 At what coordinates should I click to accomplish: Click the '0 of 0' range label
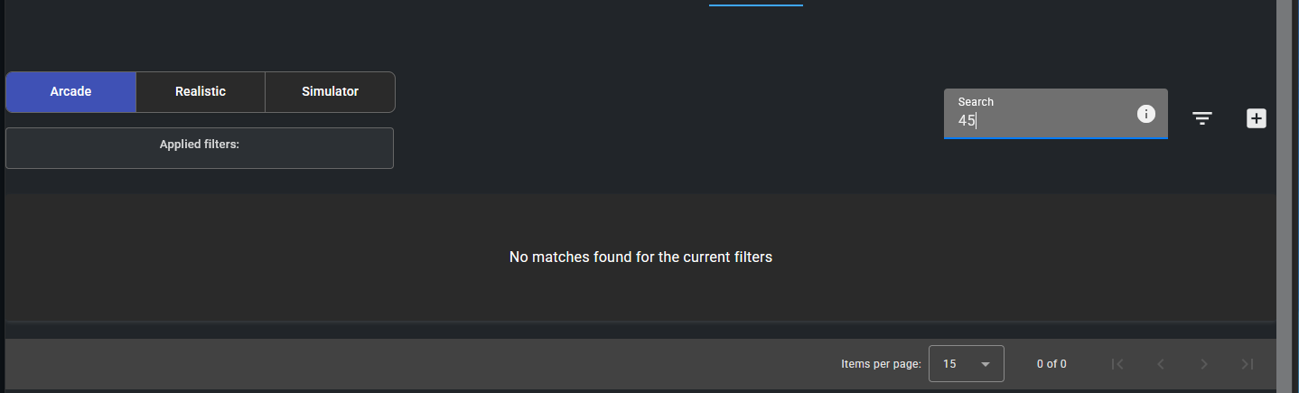pos(1051,364)
